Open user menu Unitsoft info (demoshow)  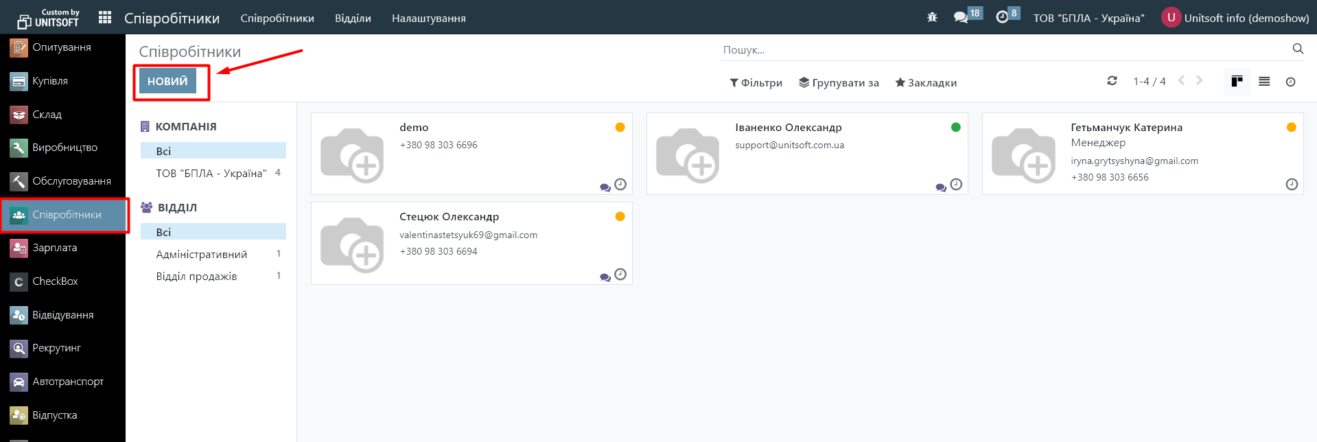(1235, 18)
